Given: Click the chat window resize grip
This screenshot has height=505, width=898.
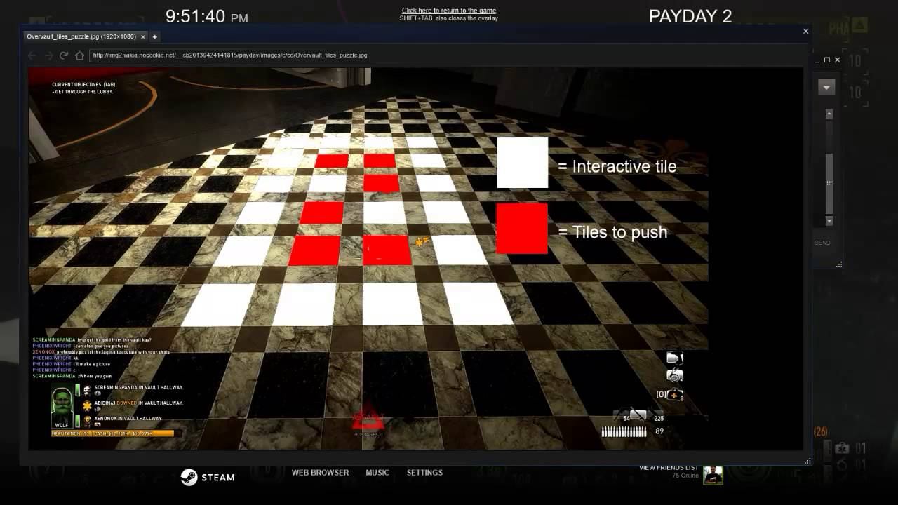Looking at the screenshot, I should 839,265.
